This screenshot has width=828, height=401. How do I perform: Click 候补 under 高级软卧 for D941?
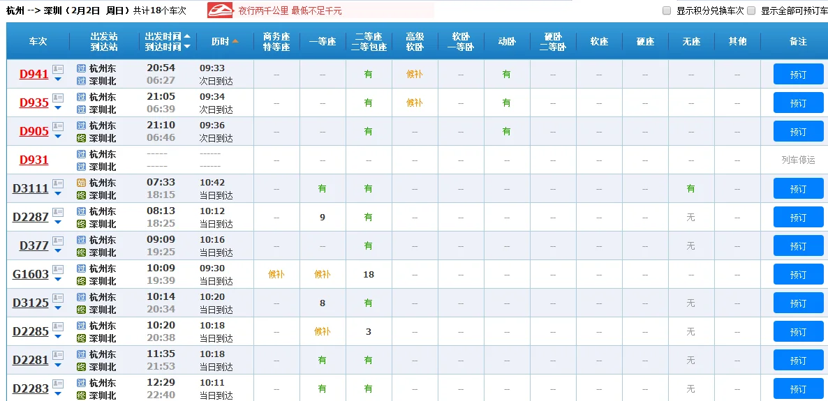(415, 75)
